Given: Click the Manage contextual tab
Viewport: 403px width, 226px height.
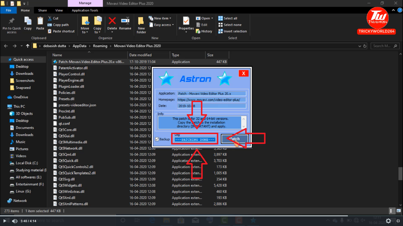Looking at the screenshot, I should point(85,3).
